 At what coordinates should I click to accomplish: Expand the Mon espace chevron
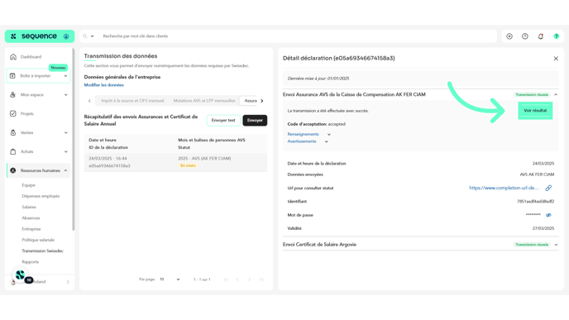coord(65,95)
